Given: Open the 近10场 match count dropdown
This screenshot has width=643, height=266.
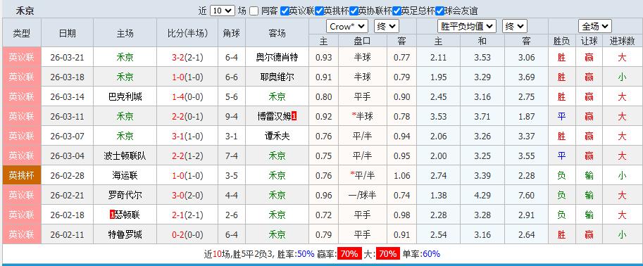Looking at the screenshot, I should (222, 11).
